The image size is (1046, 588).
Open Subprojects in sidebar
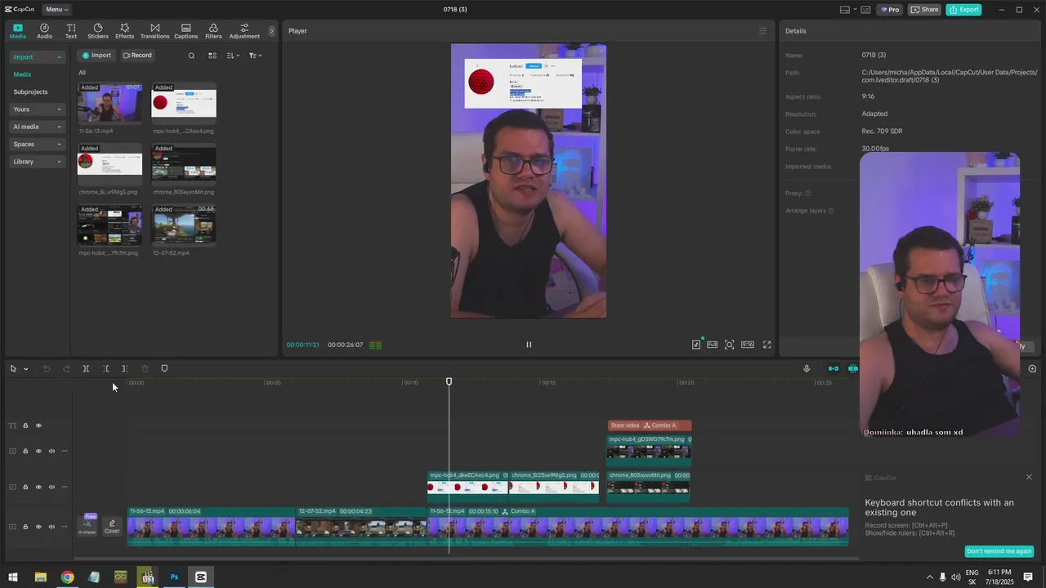[x=30, y=92]
